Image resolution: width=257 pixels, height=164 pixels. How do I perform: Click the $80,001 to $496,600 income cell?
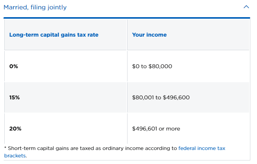[x=188, y=97]
